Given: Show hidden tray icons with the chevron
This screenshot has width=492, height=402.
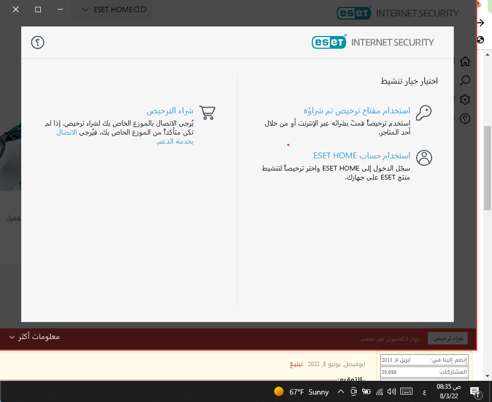Looking at the screenshot, I should (341, 391).
